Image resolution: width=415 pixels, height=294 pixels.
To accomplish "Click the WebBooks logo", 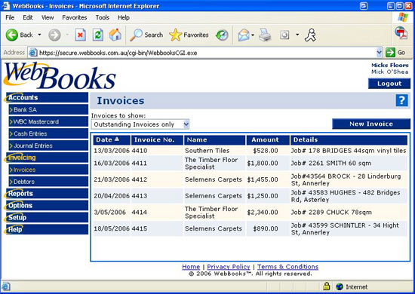I will tap(60, 75).
